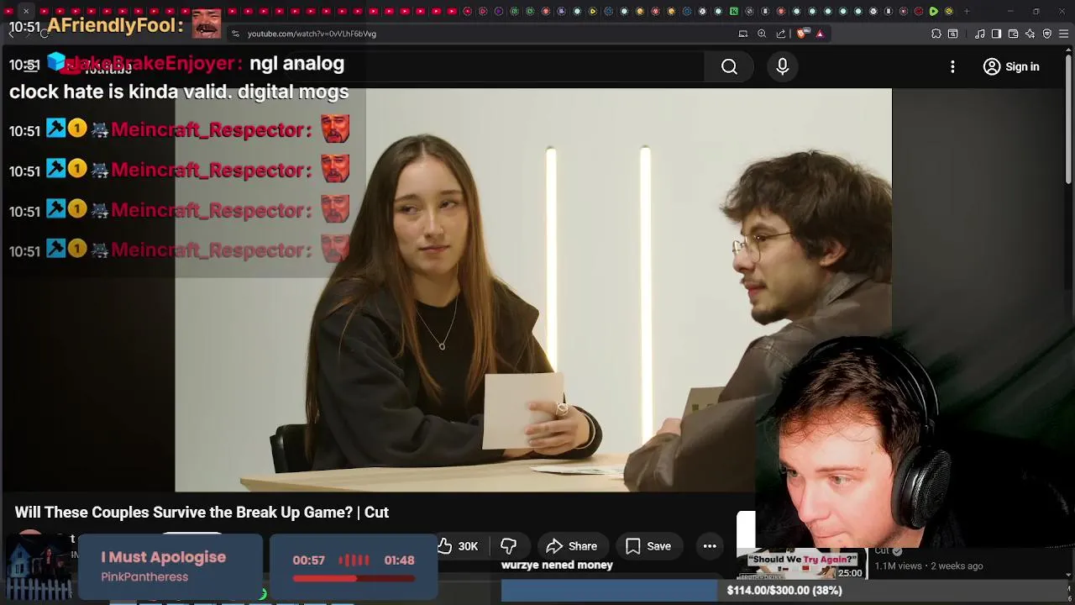
Task: Click the I Must Apologise song title
Action: (x=163, y=557)
